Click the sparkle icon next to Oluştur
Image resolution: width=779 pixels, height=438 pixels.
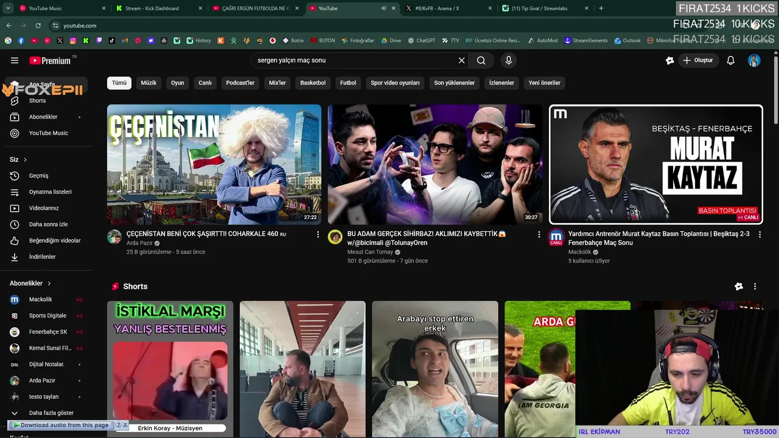click(x=670, y=60)
